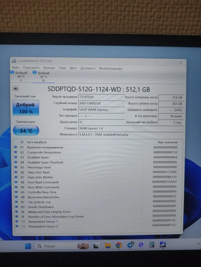Click the Ім'я атрибута column header
Image resolution: width=201 pixels, height=267 pixels.
pyautogui.click(x=37, y=142)
